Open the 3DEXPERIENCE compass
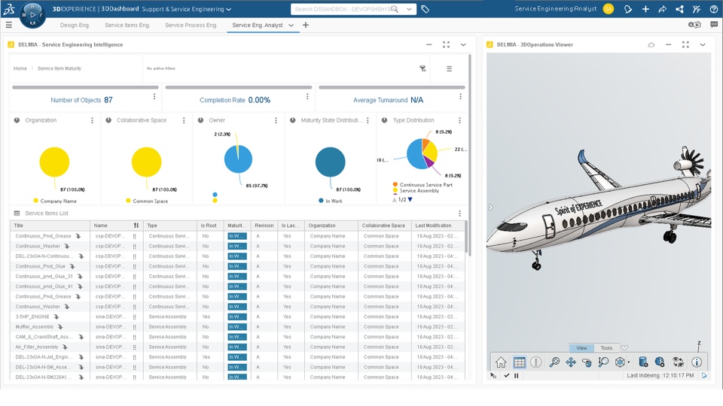The image size is (723, 406). tap(32, 15)
